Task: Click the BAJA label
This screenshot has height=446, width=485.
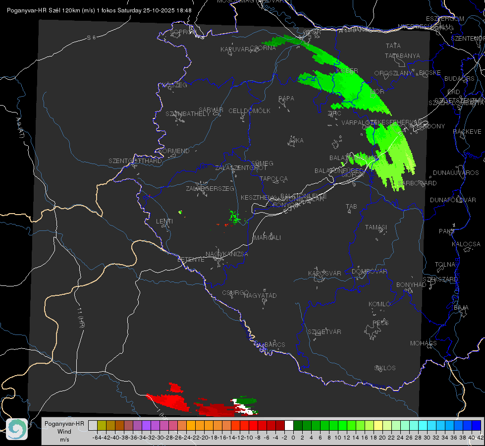Action: pyautogui.click(x=461, y=308)
